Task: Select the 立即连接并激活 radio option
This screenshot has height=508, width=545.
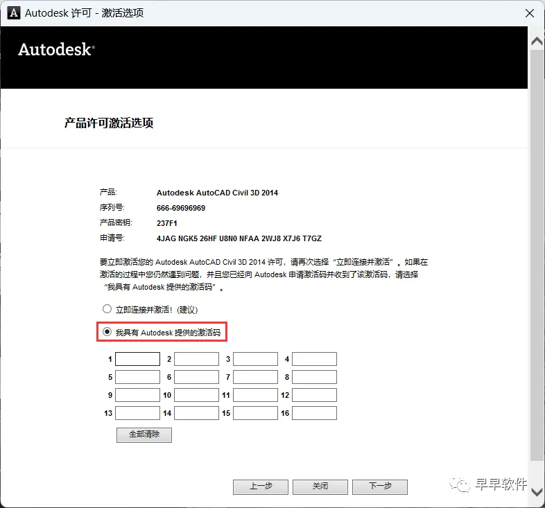Action: click(x=107, y=309)
